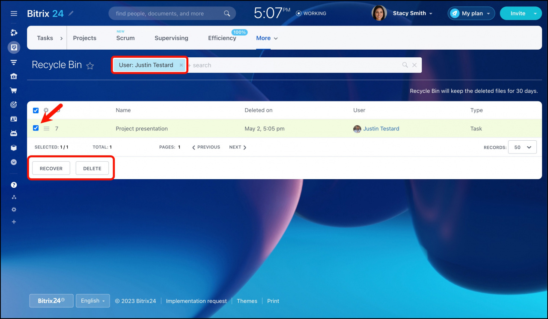
Task: Click the Print link in footer
Action: pyautogui.click(x=273, y=301)
